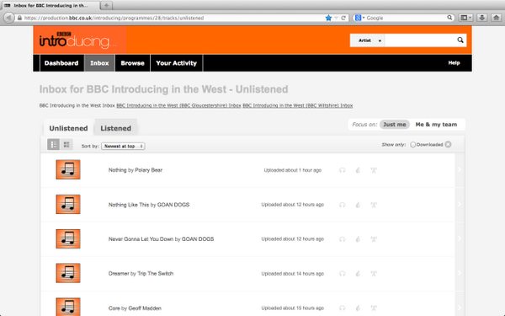Click thumbs-up icon for Nothing Like This row
The image size is (505, 316).
[x=358, y=205]
